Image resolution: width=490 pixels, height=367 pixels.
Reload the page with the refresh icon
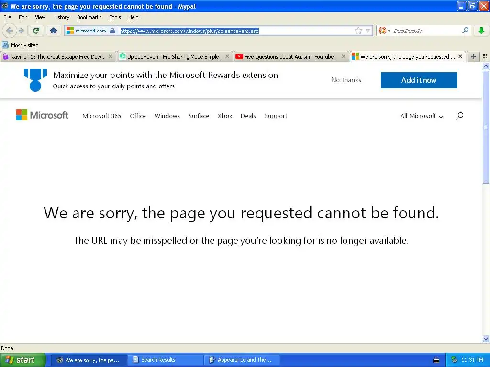36,31
